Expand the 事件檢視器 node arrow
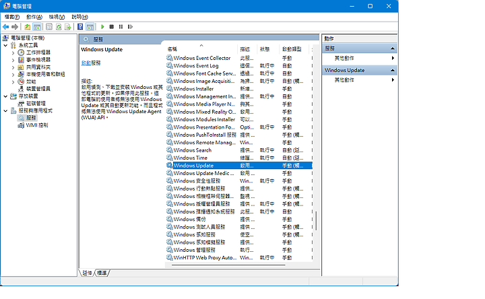The height and width of the screenshot is (299, 485). coord(13,60)
